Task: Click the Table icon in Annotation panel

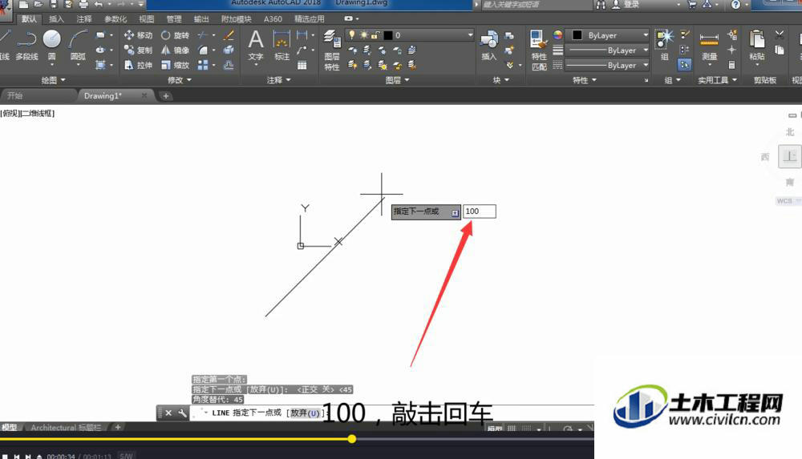Action: [x=302, y=66]
